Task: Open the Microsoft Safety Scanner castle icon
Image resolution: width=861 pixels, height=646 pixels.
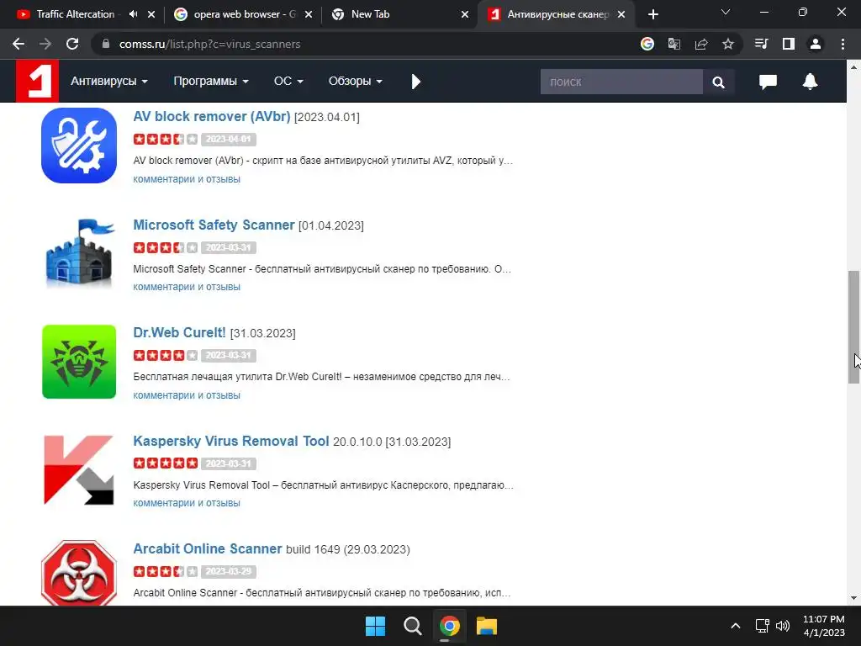Action: (x=79, y=253)
